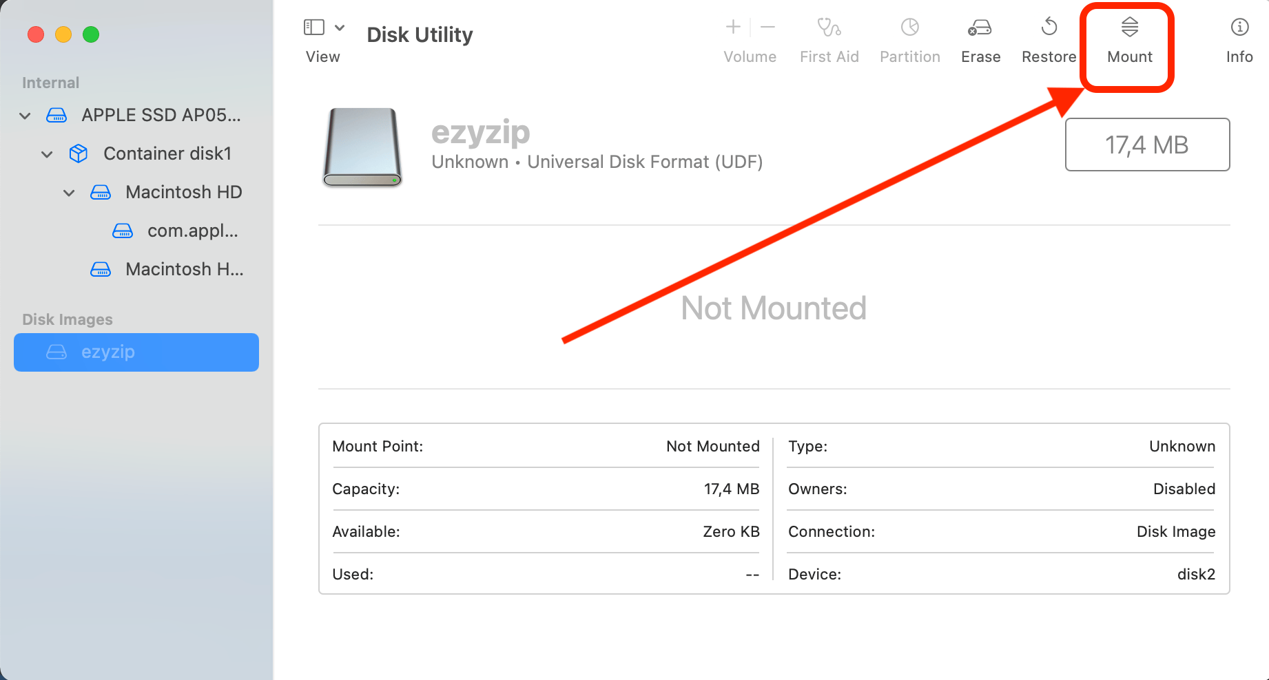Click the Add Volume plus icon
The height and width of the screenshot is (680, 1269).
click(732, 28)
